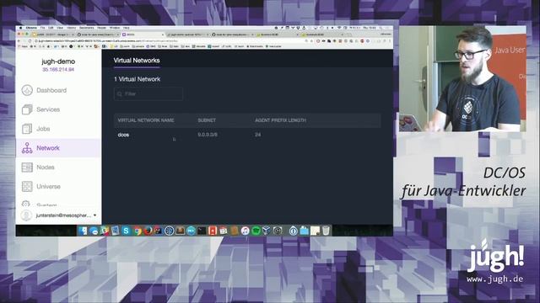Click the agent prefix length value 24
This screenshot has height=303, width=540.
tap(257, 135)
